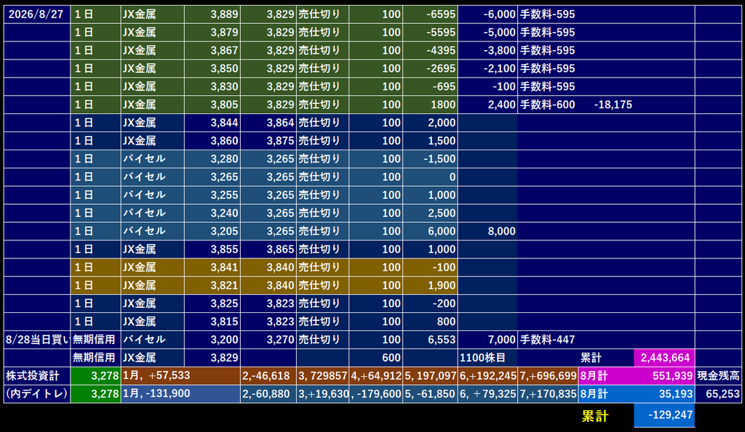Image resolution: width=745 pixels, height=432 pixels.
Task: Select the 手数料-600 fee cell
Action: tap(548, 105)
